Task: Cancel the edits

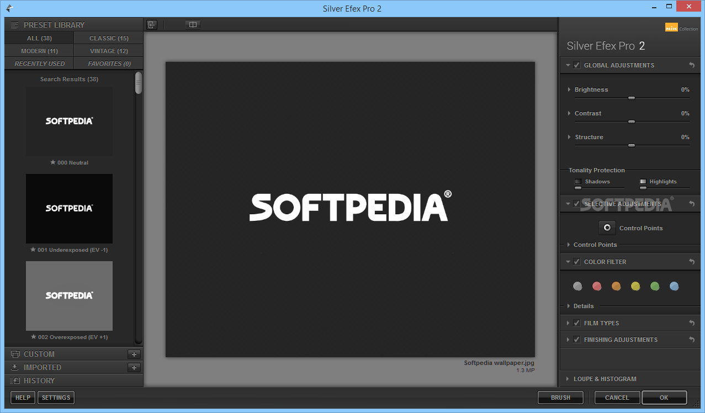Action: (x=617, y=398)
